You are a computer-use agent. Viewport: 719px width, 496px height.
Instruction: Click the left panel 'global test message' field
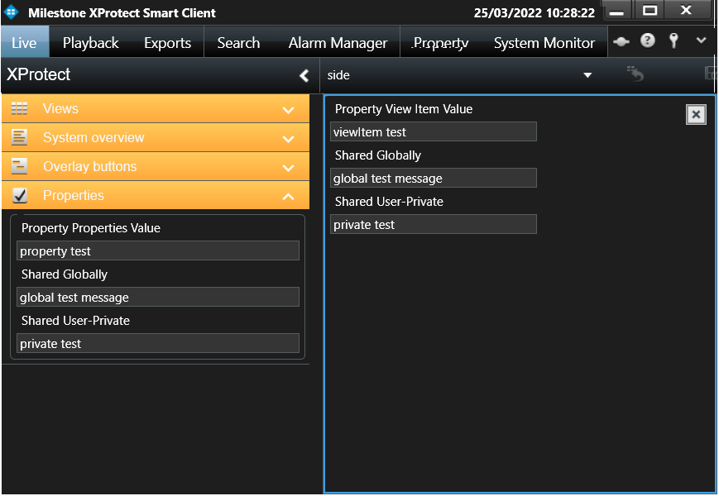click(158, 298)
